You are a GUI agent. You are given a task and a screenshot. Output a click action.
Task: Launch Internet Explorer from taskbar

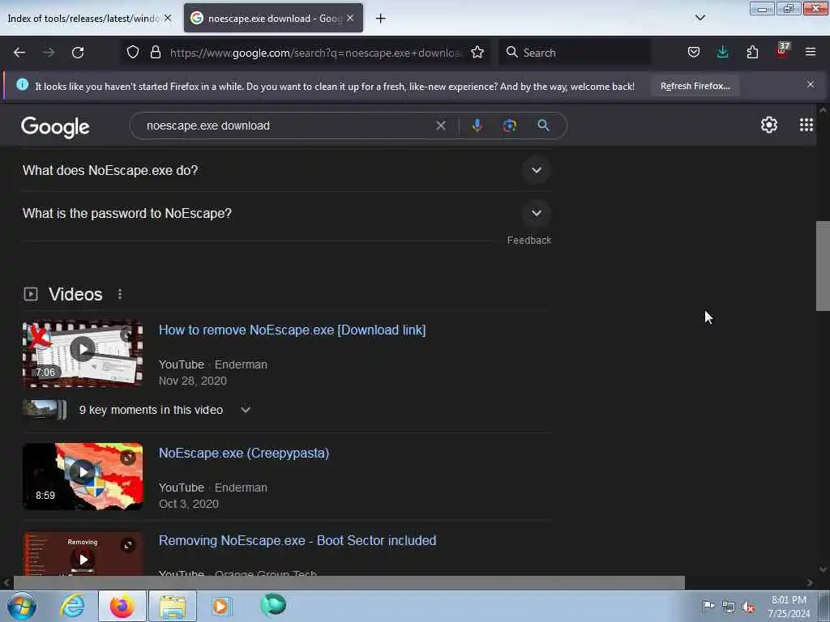(x=72, y=606)
